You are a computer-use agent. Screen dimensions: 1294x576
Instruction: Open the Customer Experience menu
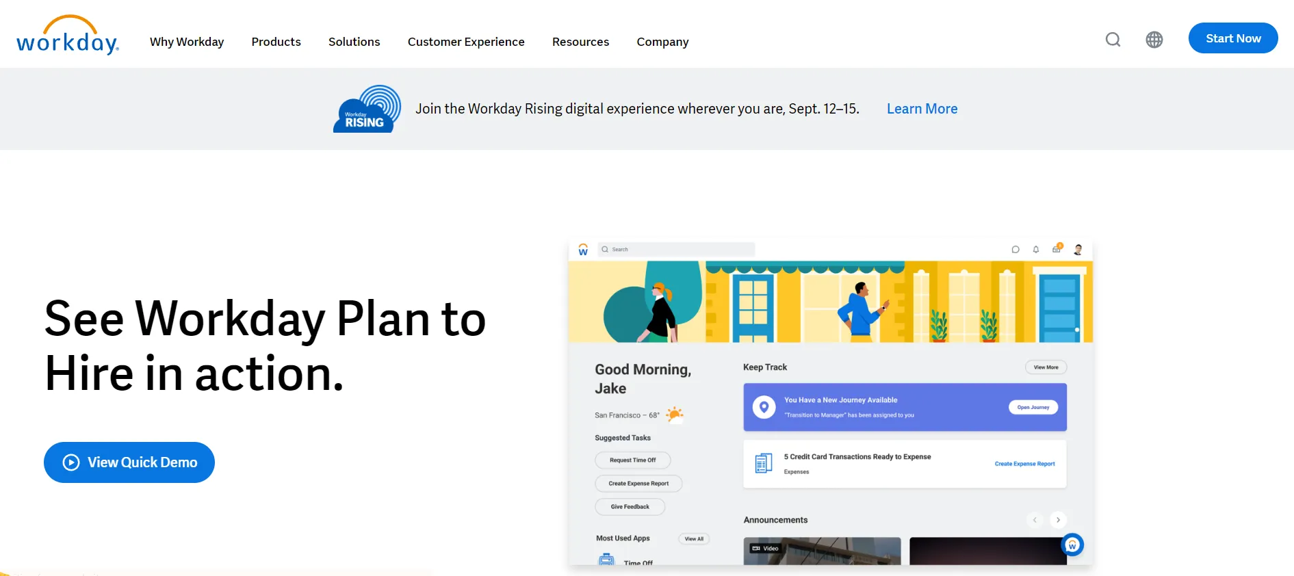click(x=466, y=42)
